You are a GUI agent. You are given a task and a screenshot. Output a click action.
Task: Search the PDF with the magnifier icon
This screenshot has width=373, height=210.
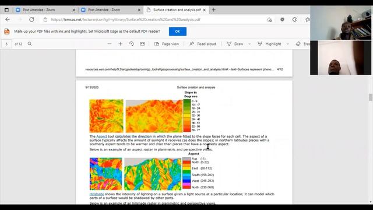coord(30,44)
